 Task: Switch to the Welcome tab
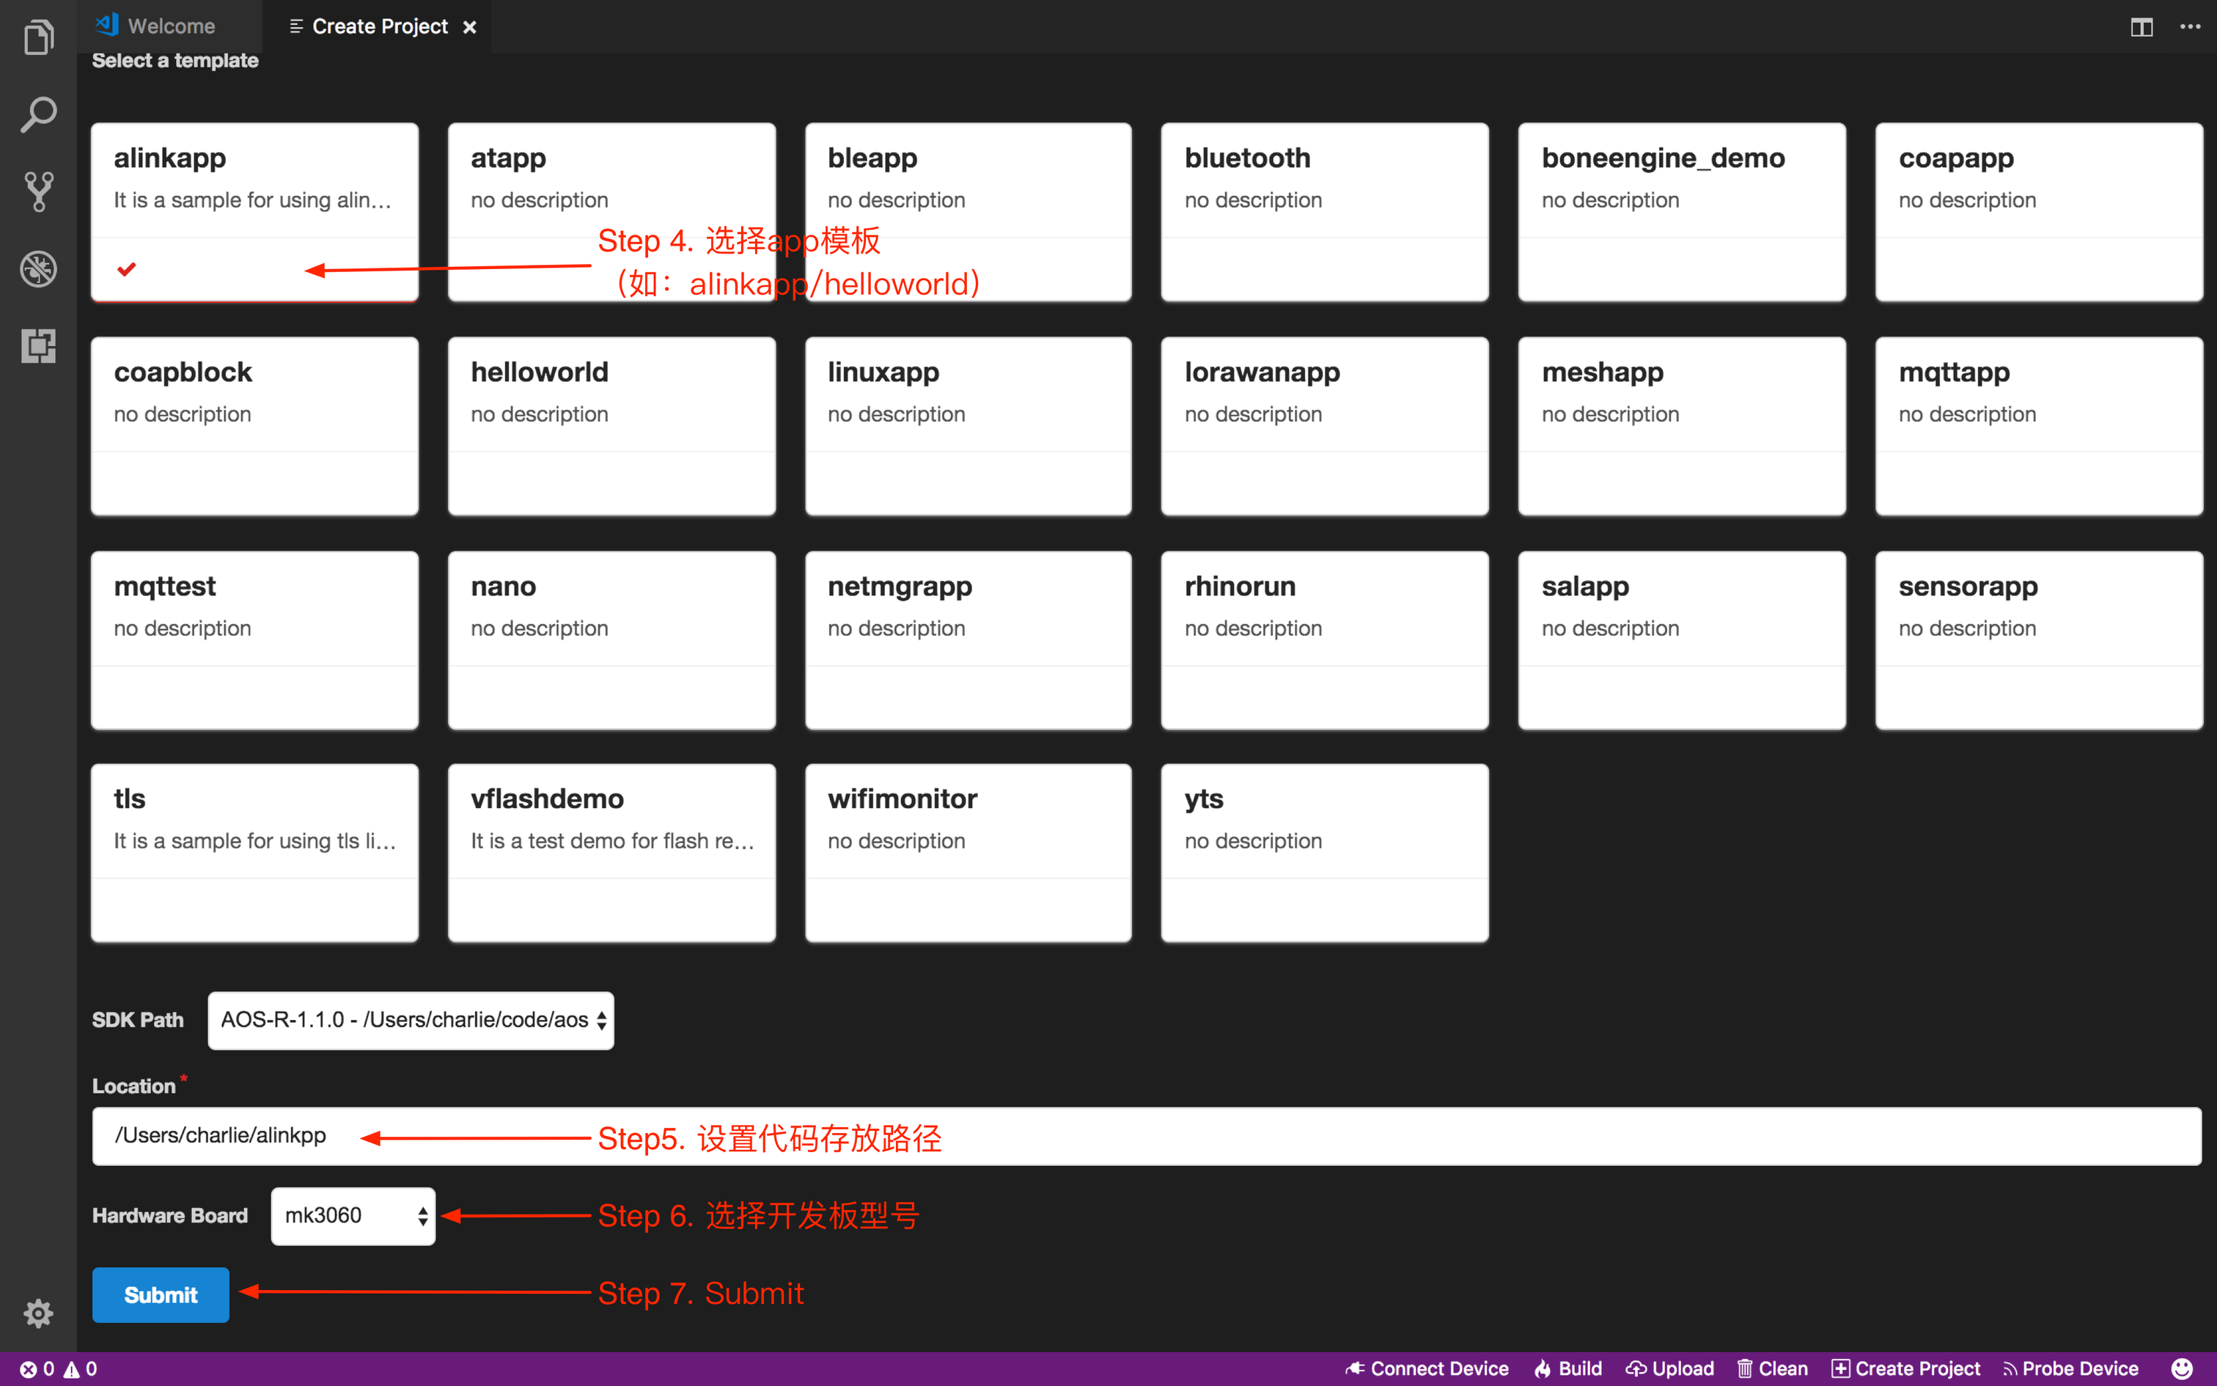[170, 26]
